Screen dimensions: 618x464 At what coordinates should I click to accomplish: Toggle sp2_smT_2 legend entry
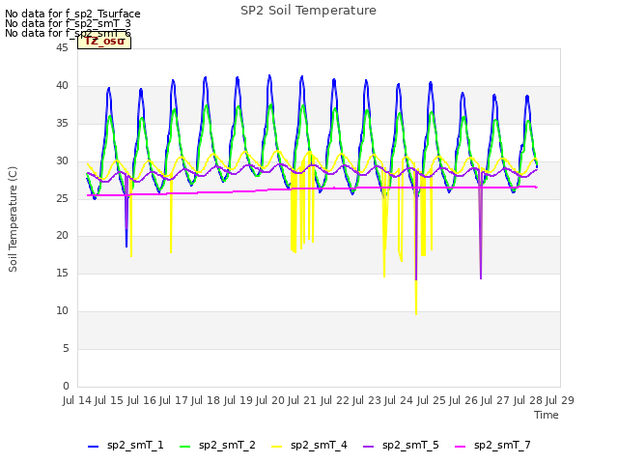click(217, 446)
